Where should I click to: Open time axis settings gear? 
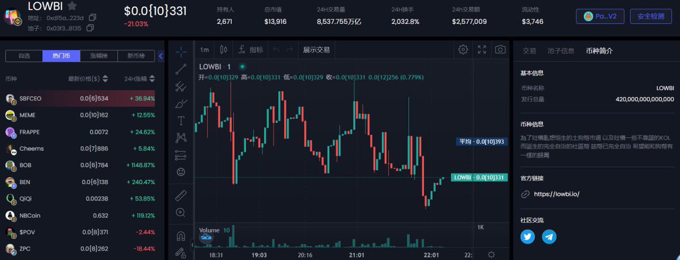[491, 254]
